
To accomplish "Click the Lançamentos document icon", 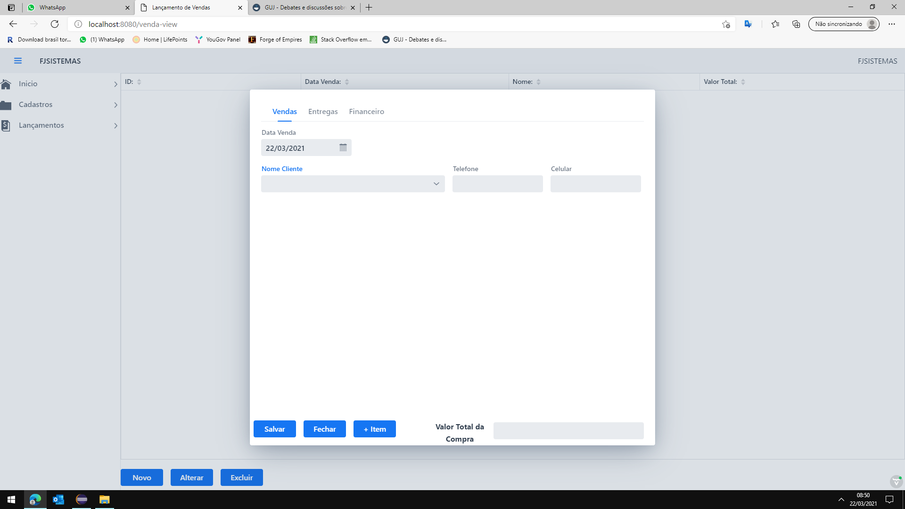I will [x=6, y=126].
